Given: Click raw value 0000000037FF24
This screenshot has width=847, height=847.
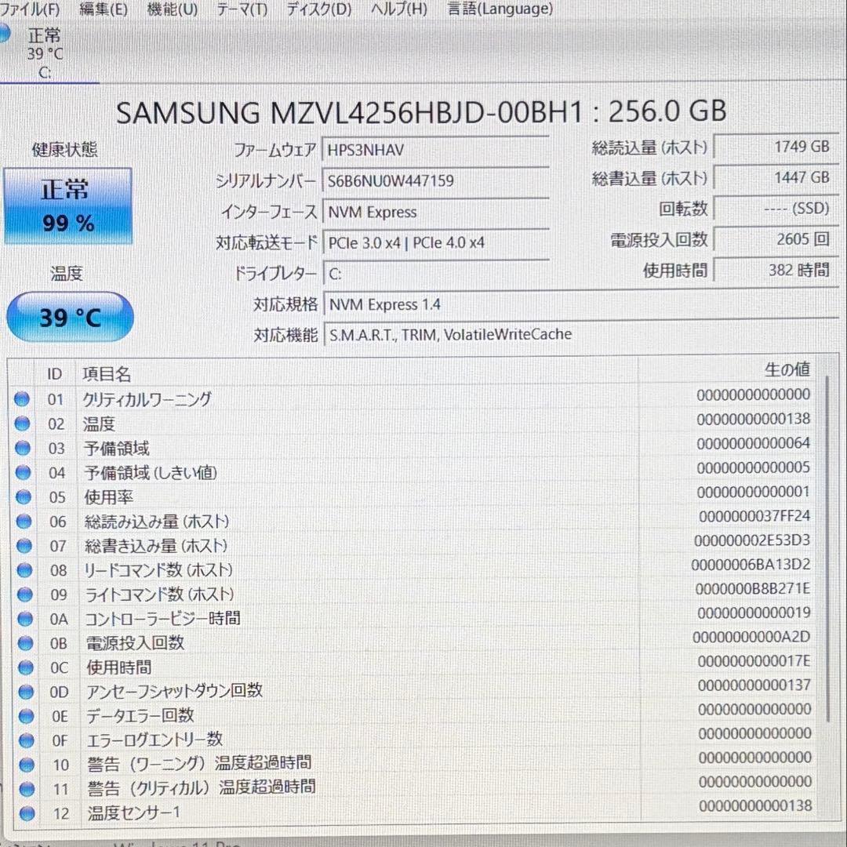Looking at the screenshot, I should [754, 516].
